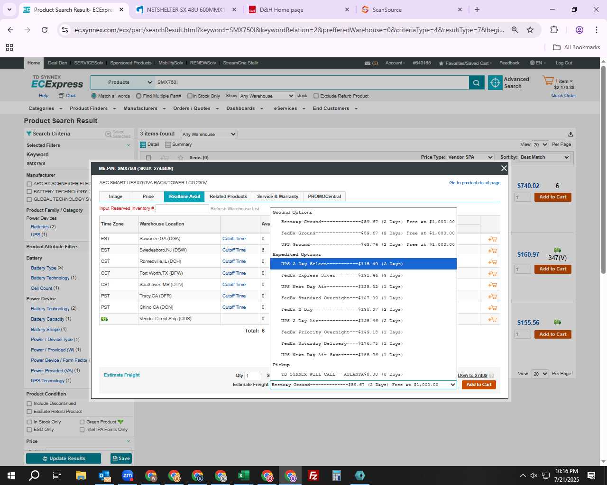This screenshot has height=485, width=607.
Task: Click Add to Cart for $740.02 item
Action: [553, 197]
